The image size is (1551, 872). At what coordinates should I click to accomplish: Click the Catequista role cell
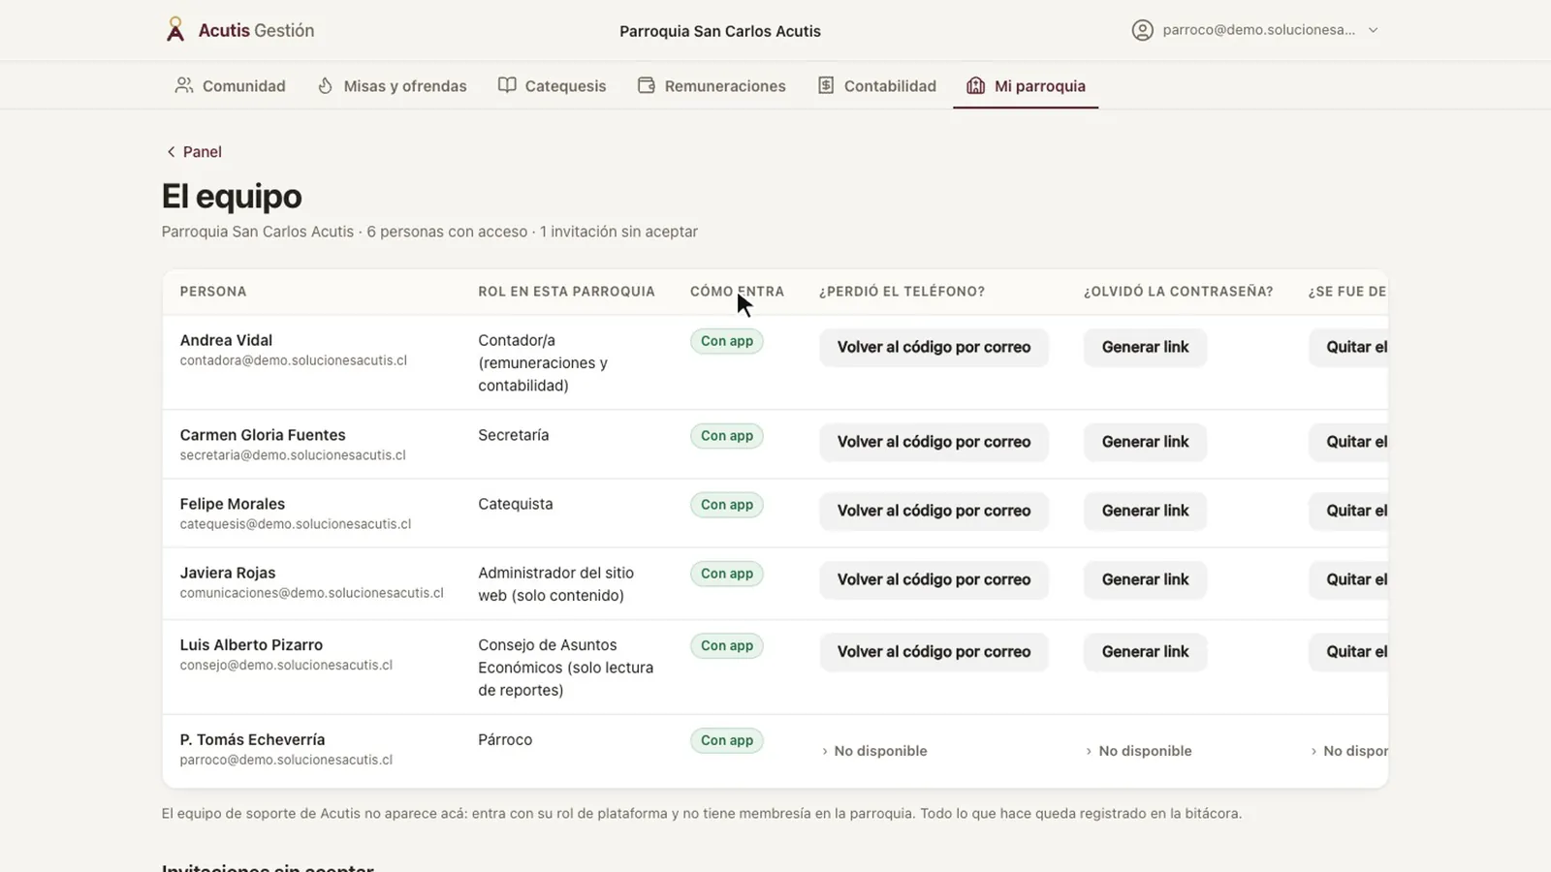pyautogui.click(x=516, y=504)
